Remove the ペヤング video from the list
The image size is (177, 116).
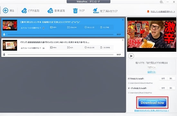(123, 40)
